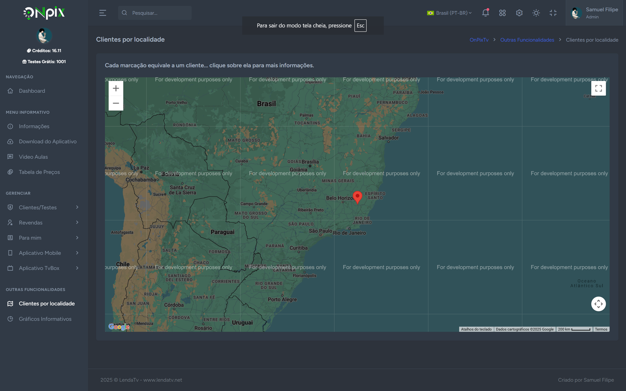This screenshot has height=391, width=626.
Task: Focus the Pesquisar search field
Action: [x=155, y=13]
